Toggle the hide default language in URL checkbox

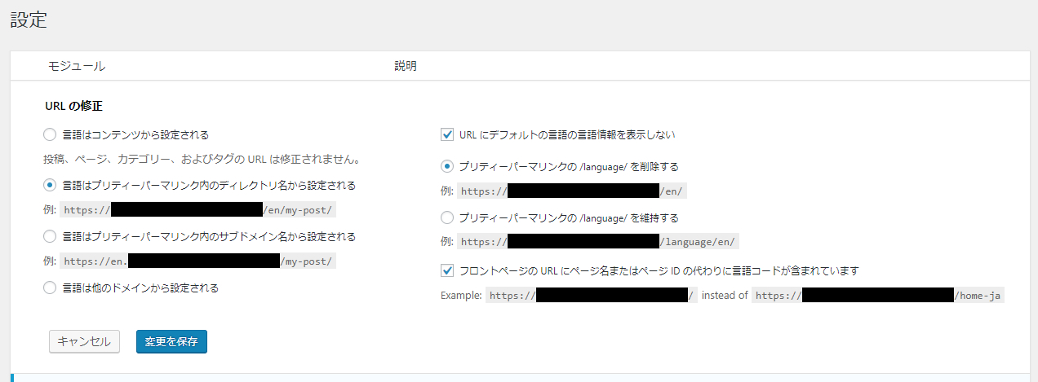click(446, 134)
